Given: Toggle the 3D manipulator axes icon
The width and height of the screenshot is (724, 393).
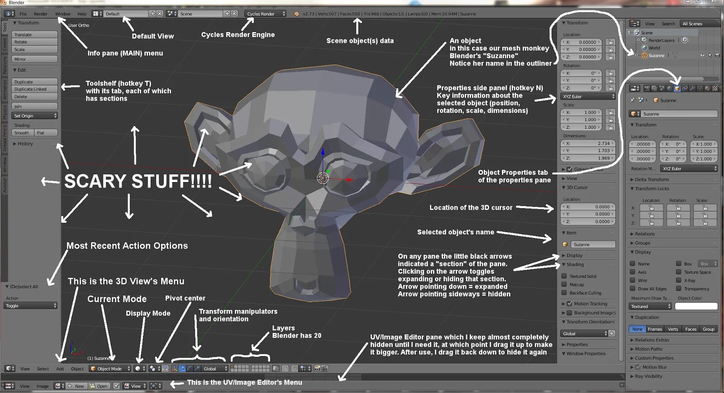Looking at the screenshot, I should click(175, 369).
